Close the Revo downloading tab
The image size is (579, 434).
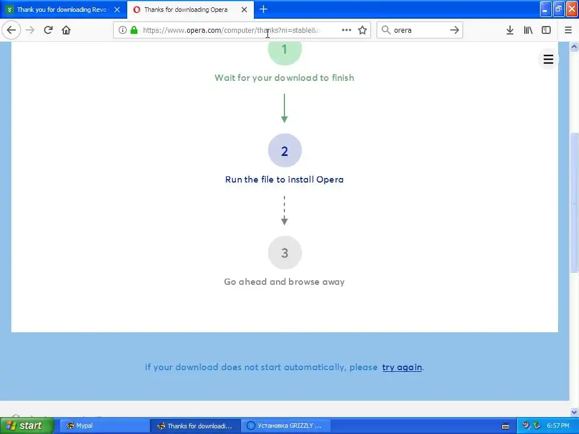pos(117,10)
